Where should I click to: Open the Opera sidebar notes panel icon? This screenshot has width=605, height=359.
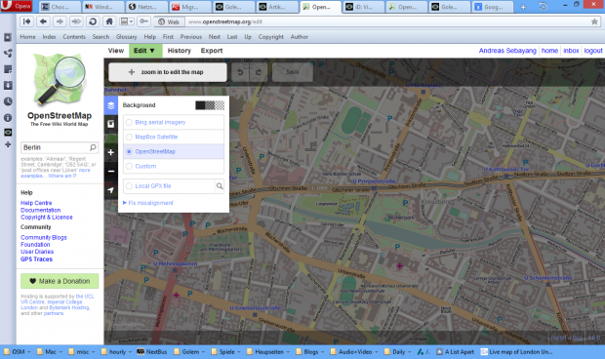click(8, 69)
